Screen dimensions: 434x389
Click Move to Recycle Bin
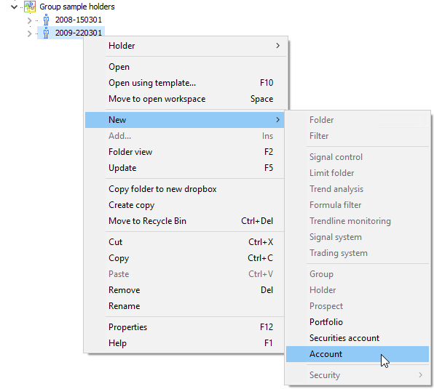point(185,221)
